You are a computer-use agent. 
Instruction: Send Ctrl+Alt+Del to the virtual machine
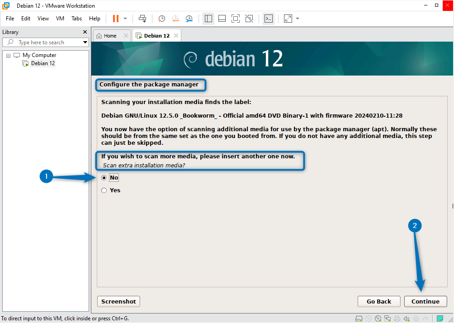click(x=142, y=19)
